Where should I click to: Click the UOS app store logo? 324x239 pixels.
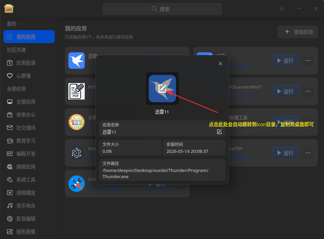(x=9, y=9)
